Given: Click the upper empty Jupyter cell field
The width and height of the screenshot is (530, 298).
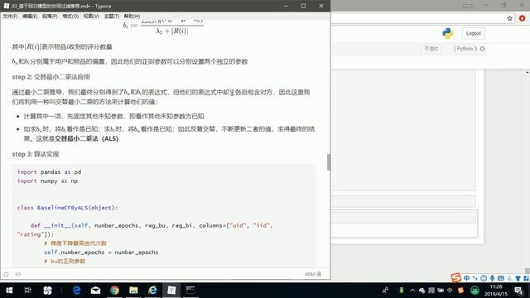Looking at the screenshot, I should click(403, 201).
